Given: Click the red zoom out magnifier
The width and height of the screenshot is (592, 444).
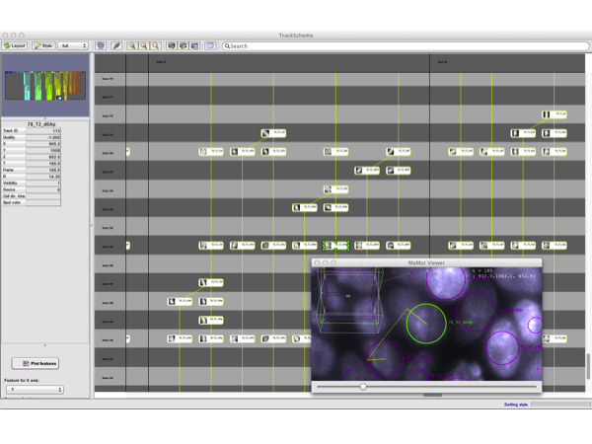Looking at the screenshot, I should tap(144, 45).
